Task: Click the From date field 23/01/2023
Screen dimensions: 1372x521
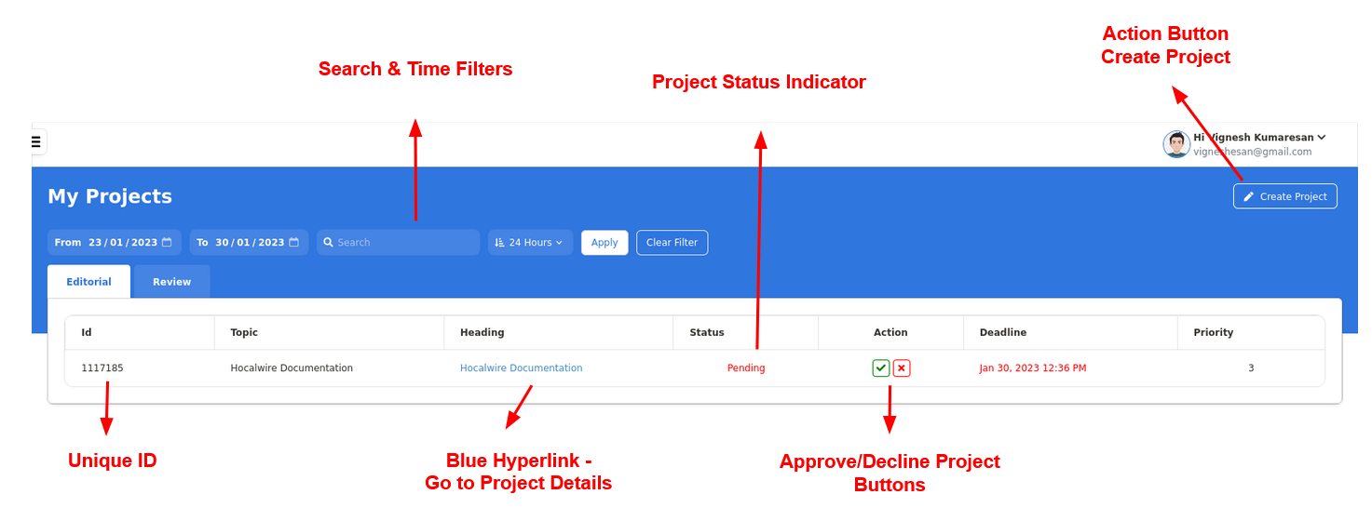Action: (122, 243)
